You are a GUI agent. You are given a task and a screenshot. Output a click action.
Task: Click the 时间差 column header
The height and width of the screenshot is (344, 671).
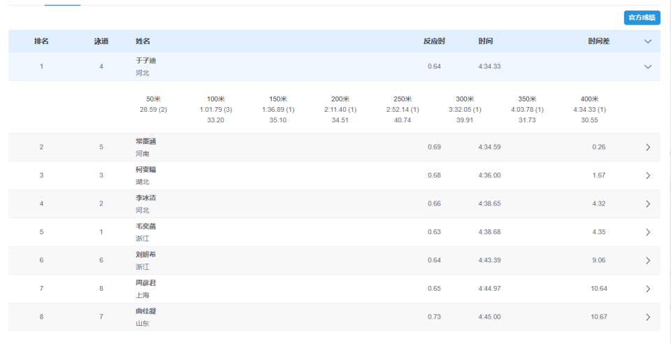point(599,41)
